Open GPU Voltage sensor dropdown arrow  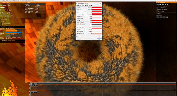click(86, 30)
